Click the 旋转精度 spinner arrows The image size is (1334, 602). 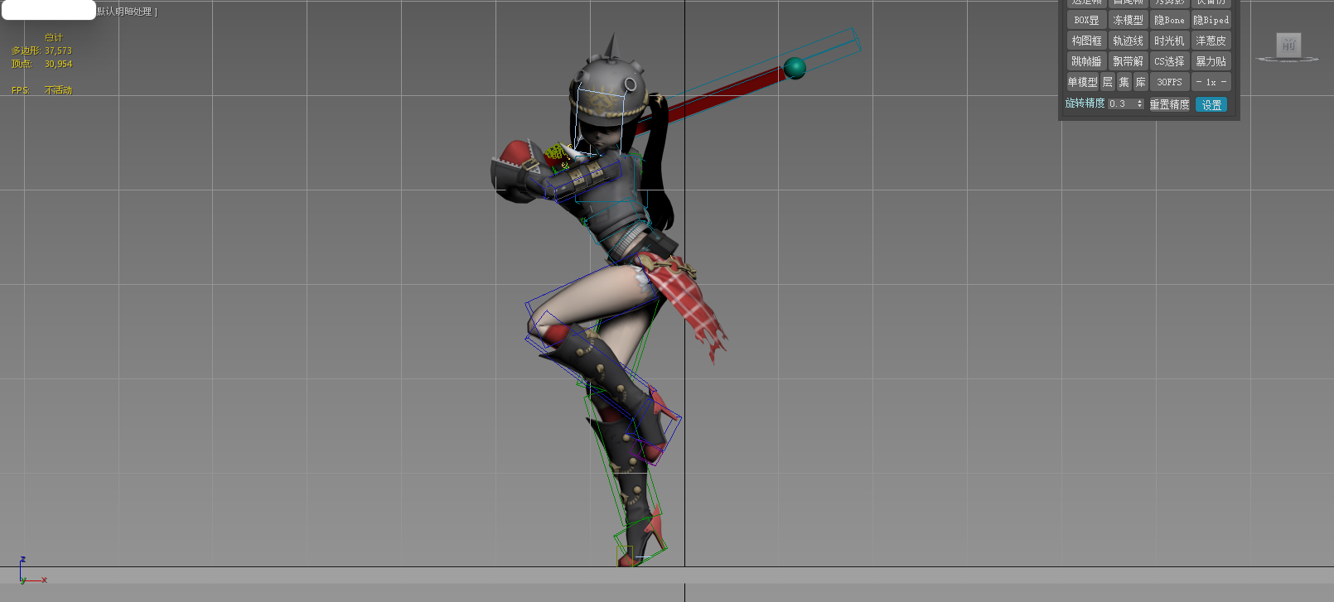pyautogui.click(x=1140, y=104)
